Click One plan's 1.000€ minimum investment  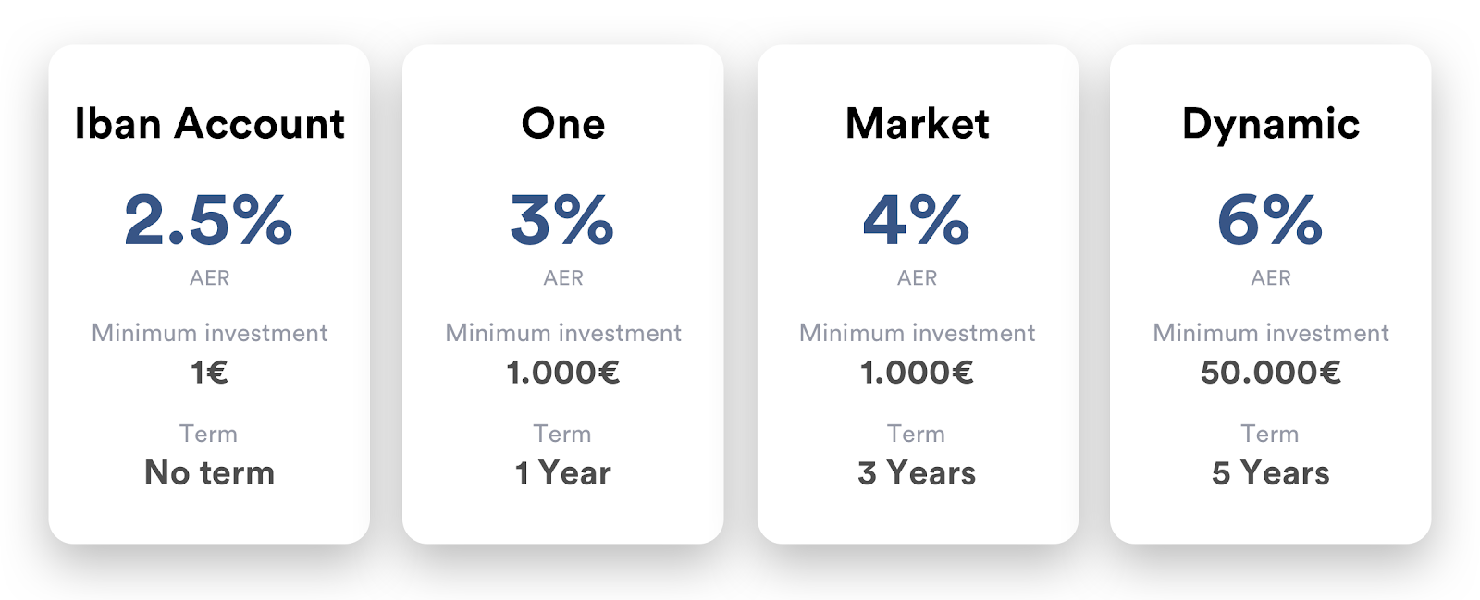(562, 373)
